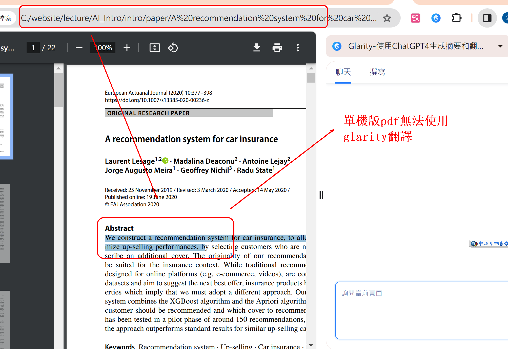Image resolution: width=508 pixels, height=349 pixels.
Task: Zoom out the PDF with minus button
Action: (x=79, y=47)
